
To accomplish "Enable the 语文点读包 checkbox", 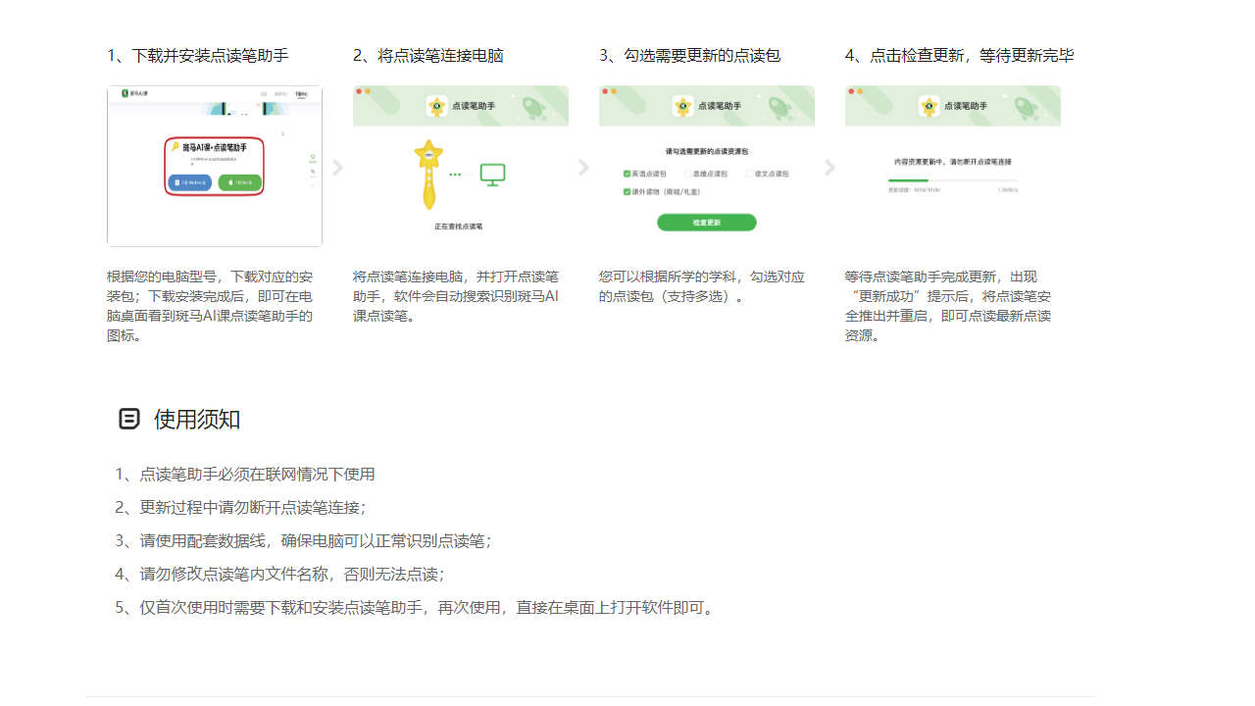I will click(749, 174).
